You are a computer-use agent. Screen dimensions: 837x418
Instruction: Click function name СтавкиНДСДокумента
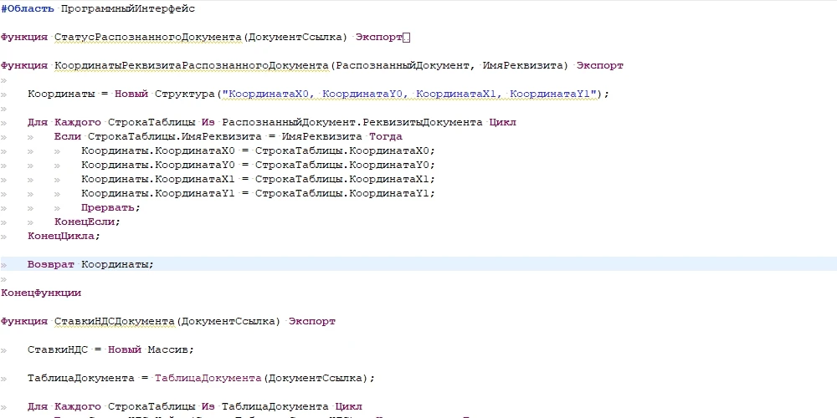coord(115,321)
